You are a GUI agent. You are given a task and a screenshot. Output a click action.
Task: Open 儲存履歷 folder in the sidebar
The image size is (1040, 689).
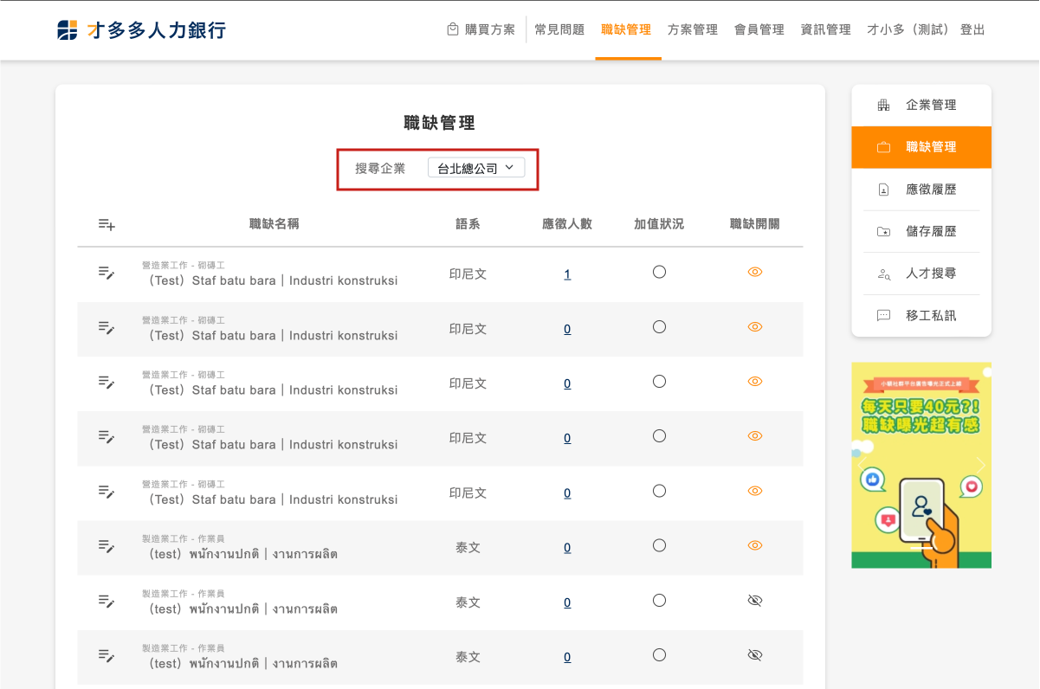click(x=883, y=232)
